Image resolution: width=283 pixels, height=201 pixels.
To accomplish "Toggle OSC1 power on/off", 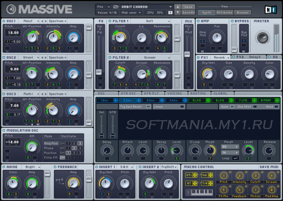I will [4, 21].
